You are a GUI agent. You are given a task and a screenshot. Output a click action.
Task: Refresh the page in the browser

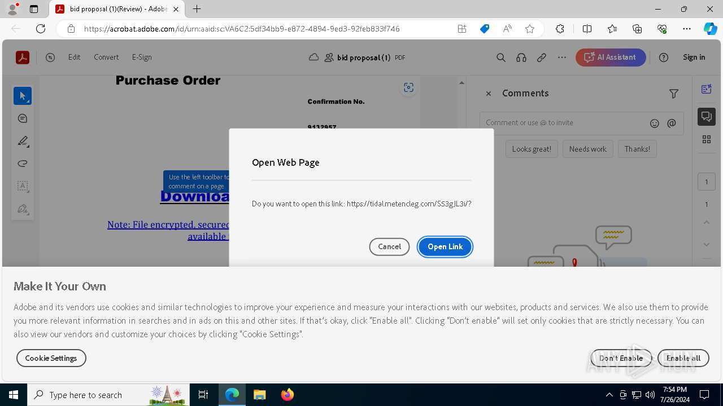pyautogui.click(x=41, y=29)
